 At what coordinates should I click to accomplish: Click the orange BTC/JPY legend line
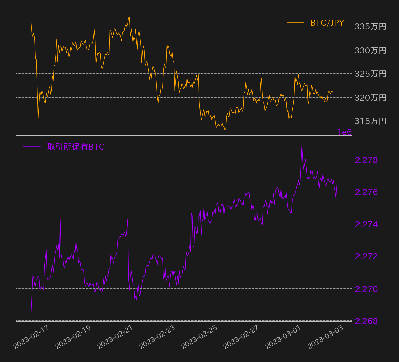tap(295, 23)
